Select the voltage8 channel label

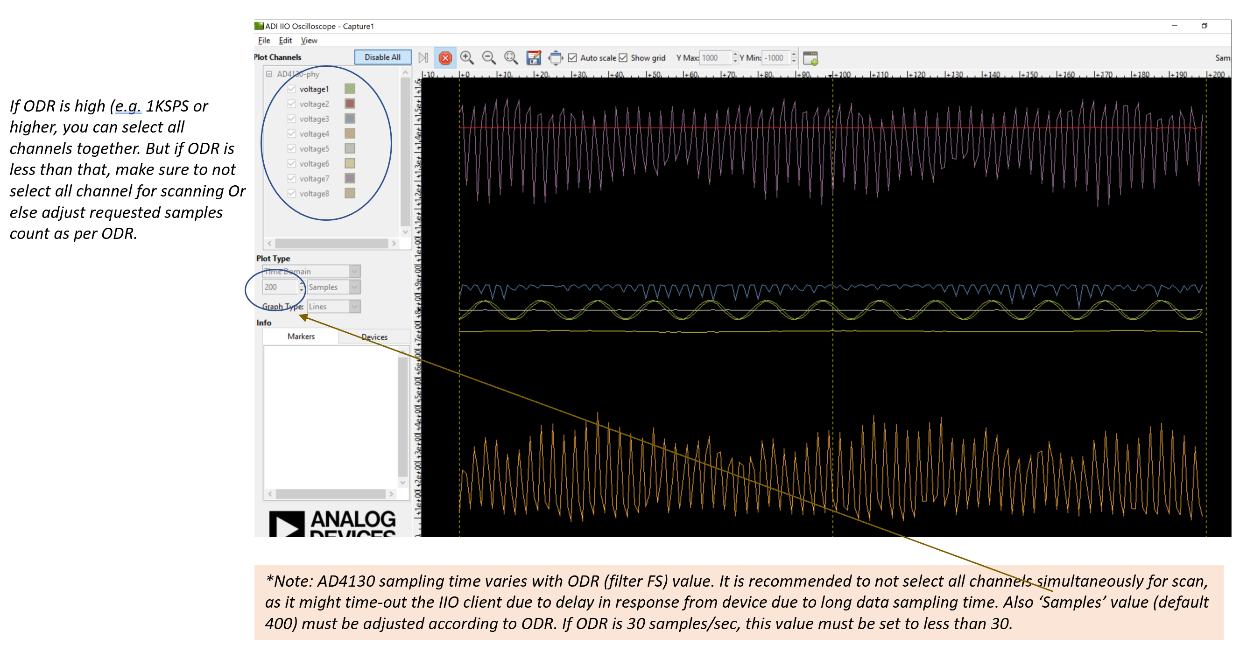(x=314, y=194)
